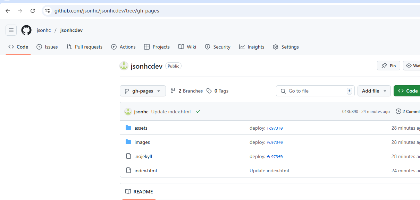This screenshot has height=200, width=420.
Task: Pin this repository with Pin button
Action: (389, 66)
